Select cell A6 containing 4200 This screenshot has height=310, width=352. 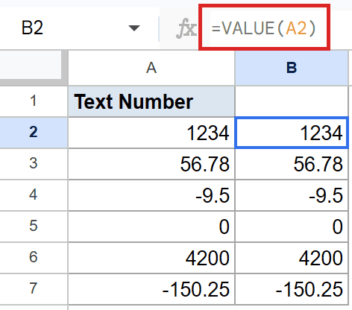[151, 258]
